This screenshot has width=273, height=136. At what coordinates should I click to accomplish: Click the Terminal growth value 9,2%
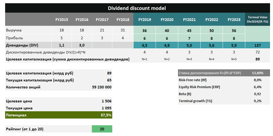point(257,101)
